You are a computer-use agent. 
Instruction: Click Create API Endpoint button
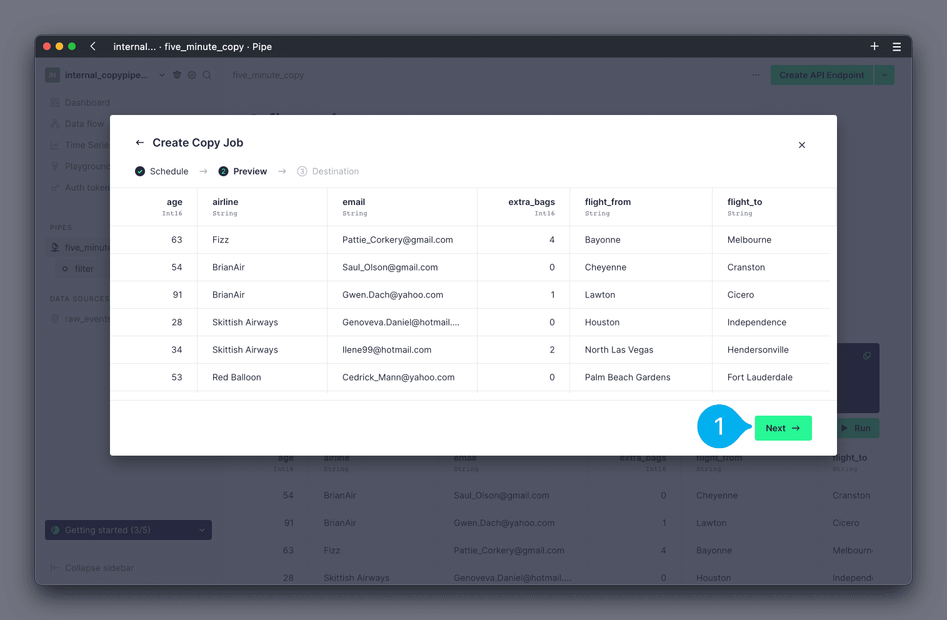[821, 75]
